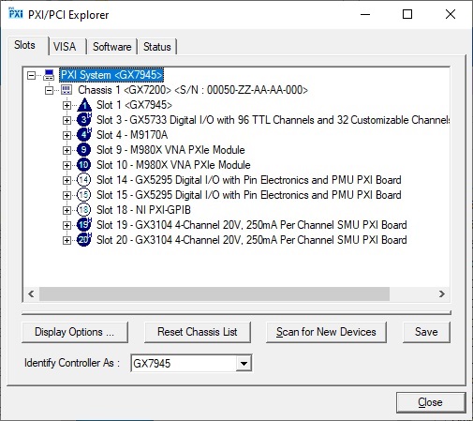473x421 pixels.
Task: Collapse the PXI System root node
Action: click(x=31, y=75)
